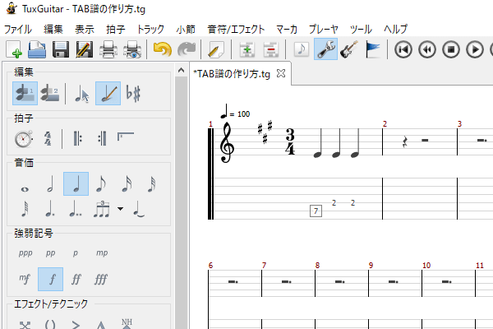Viewport: 493px width, 329px height.
Task: Select the half note duration
Action: point(49,184)
